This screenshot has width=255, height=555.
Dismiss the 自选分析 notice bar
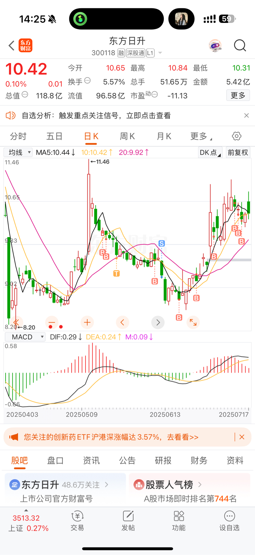click(x=246, y=115)
